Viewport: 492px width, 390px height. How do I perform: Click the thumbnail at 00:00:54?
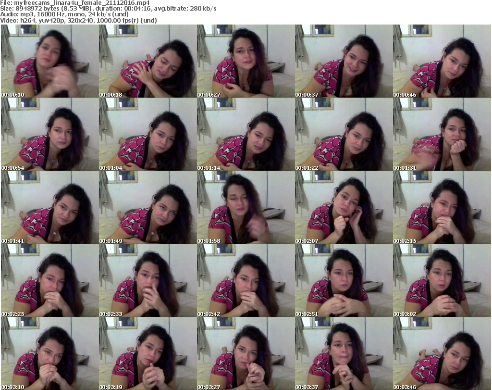(x=49, y=134)
